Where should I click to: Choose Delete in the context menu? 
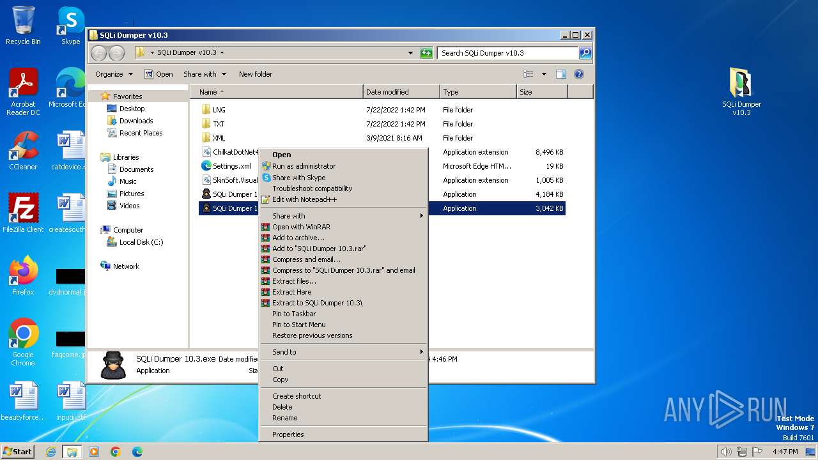pyautogui.click(x=343, y=407)
